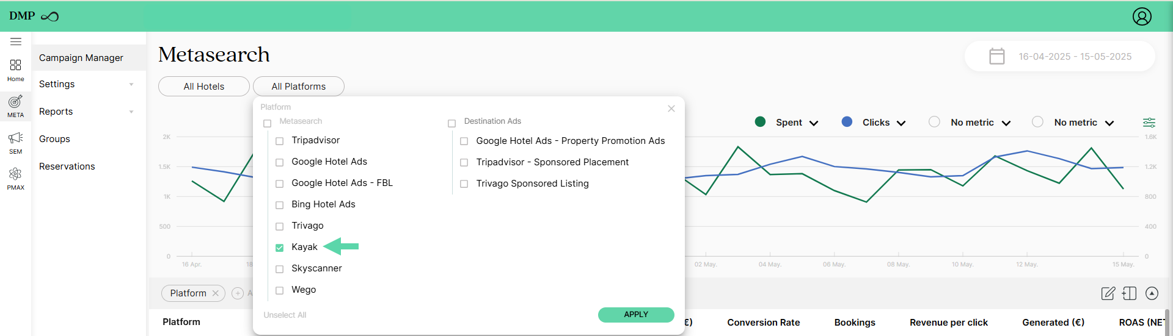Open the date range picker field
The width and height of the screenshot is (1173, 336).
pos(1060,57)
